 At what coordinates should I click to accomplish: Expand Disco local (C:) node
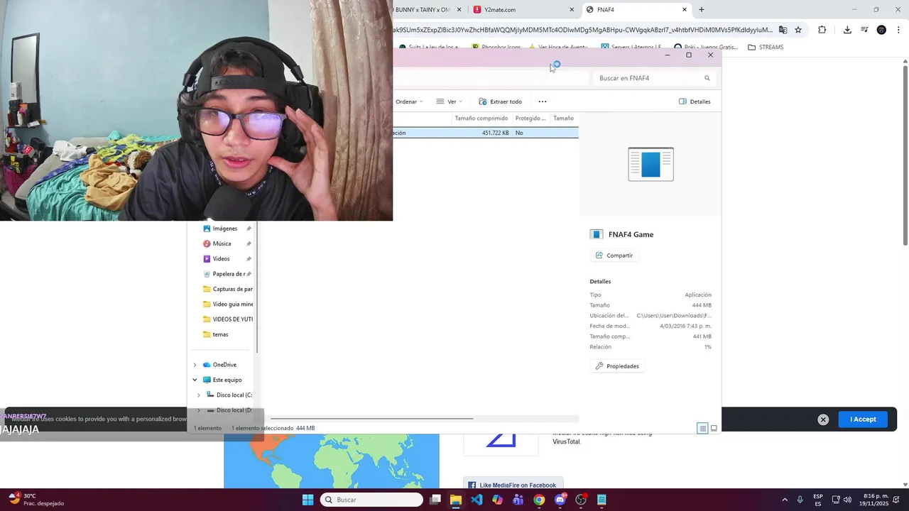(x=198, y=395)
